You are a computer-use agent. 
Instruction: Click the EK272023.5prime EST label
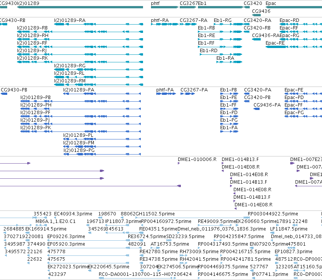tap(68, 267)
